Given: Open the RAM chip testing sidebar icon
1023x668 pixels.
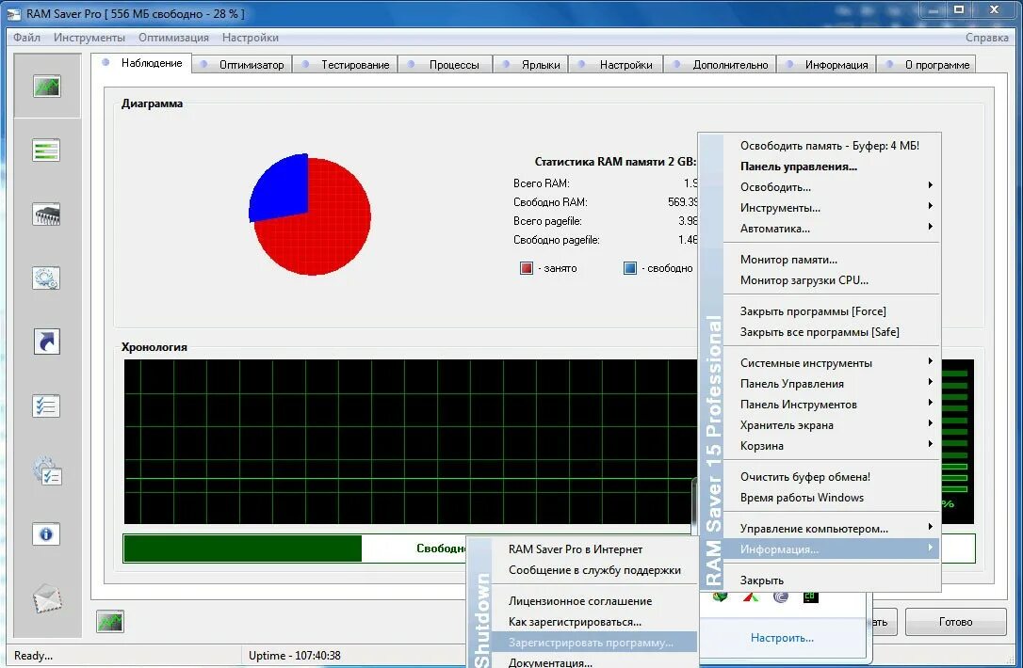Looking at the screenshot, I should pyautogui.click(x=46, y=215).
